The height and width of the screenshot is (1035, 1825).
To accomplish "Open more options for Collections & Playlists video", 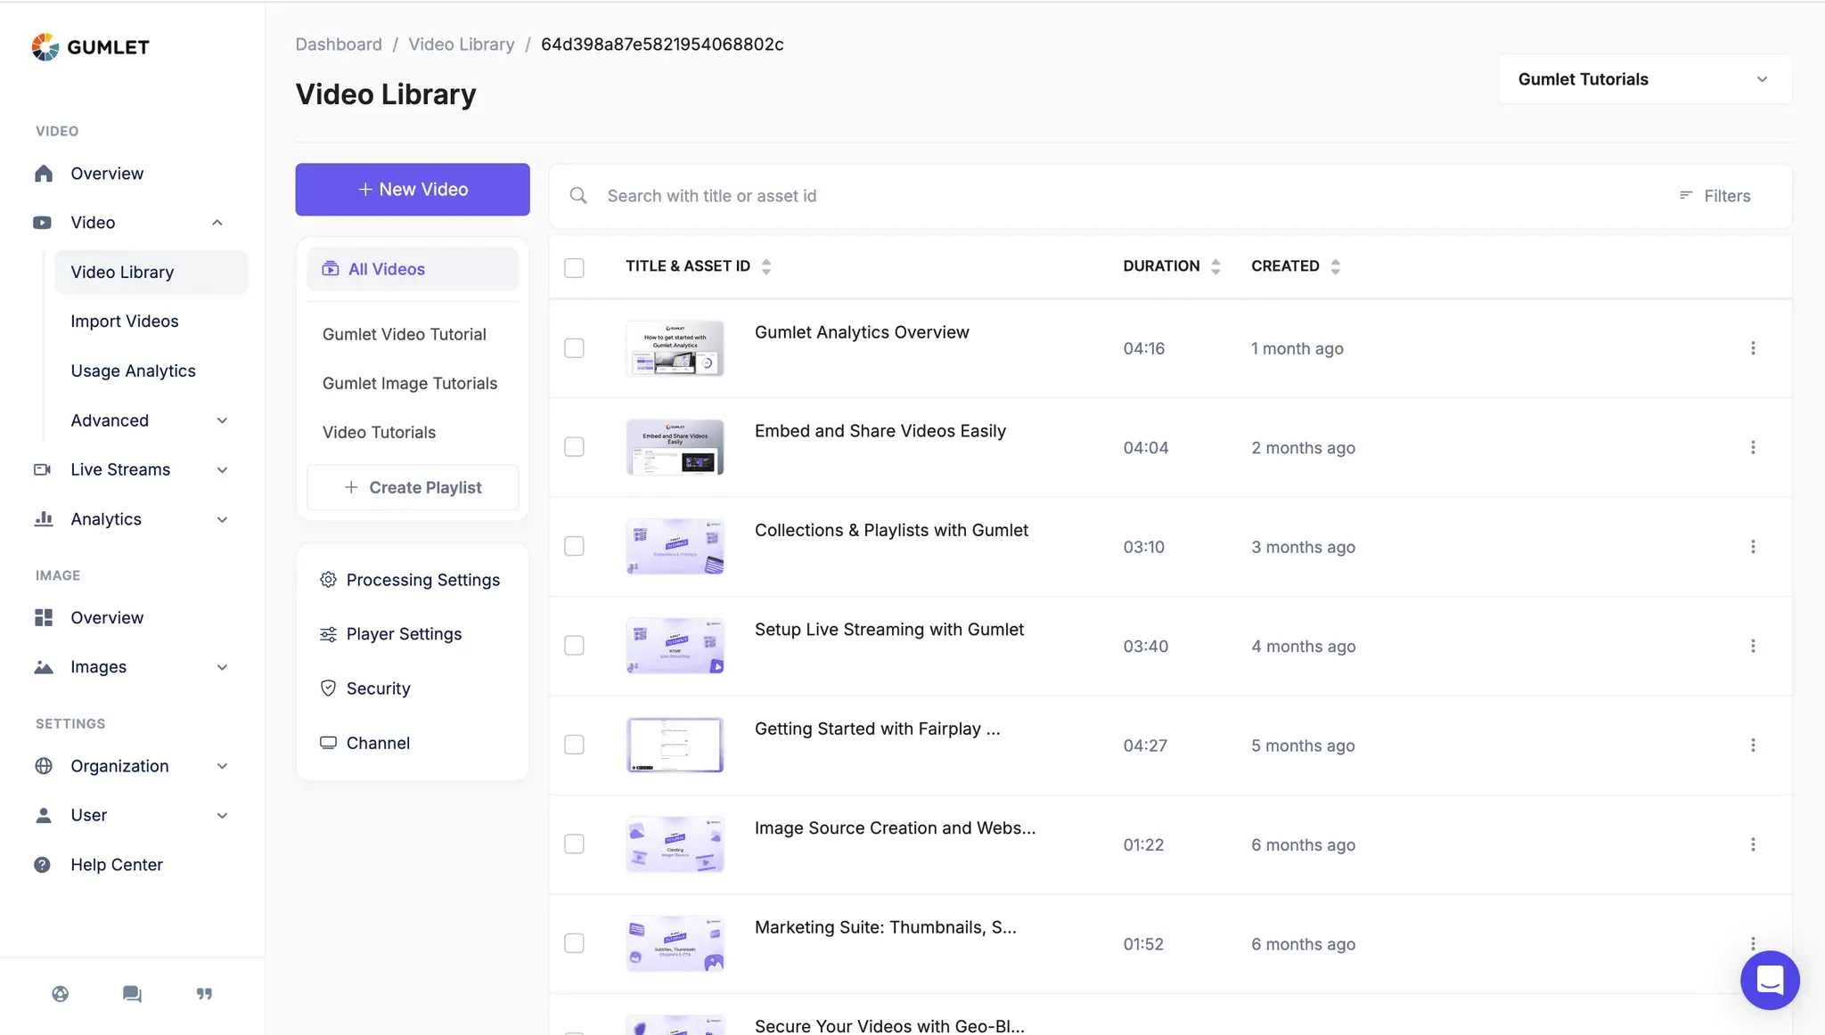I will 1753,547.
